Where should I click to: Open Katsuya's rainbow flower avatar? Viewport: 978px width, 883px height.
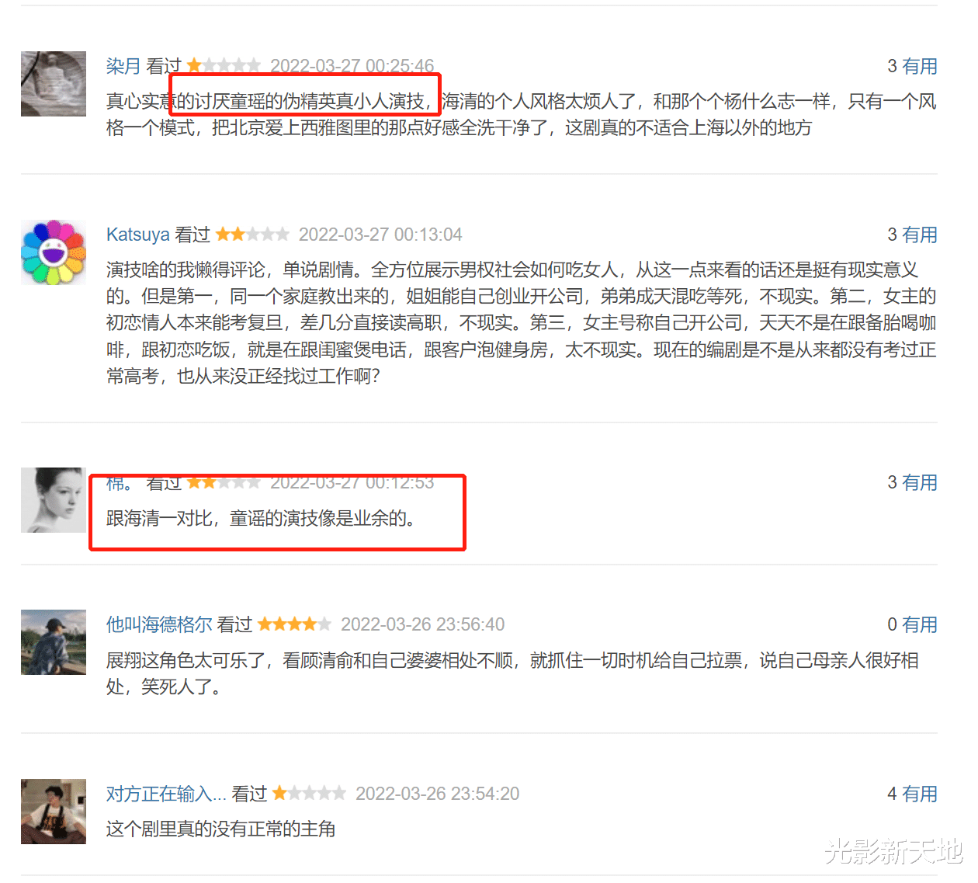[54, 252]
